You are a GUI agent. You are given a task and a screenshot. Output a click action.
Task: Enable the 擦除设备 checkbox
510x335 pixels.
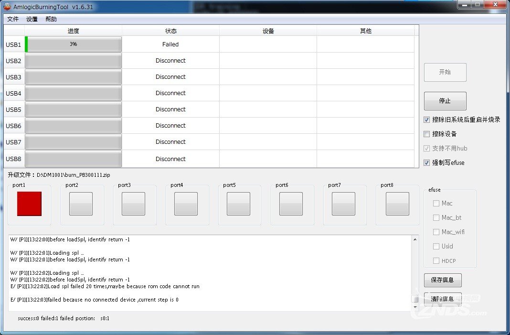(427, 134)
